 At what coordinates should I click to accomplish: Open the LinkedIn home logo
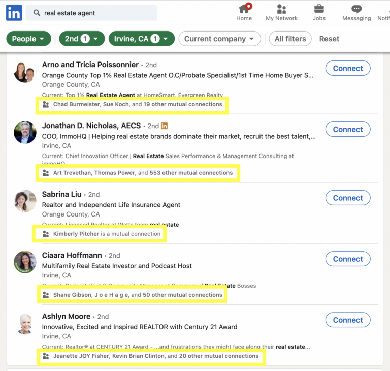(14, 13)
